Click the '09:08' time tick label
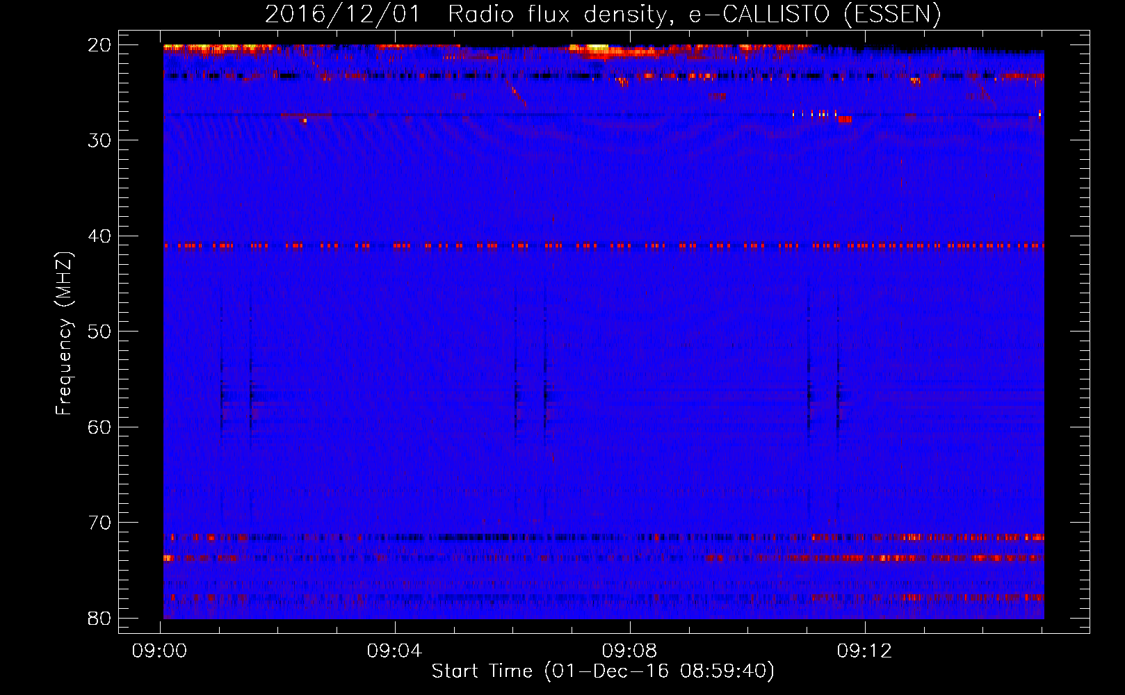This screenshot has width=1125, height=695. (630, 651)
